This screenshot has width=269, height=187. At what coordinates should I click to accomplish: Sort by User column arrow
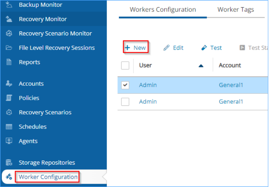coord(201,66)
